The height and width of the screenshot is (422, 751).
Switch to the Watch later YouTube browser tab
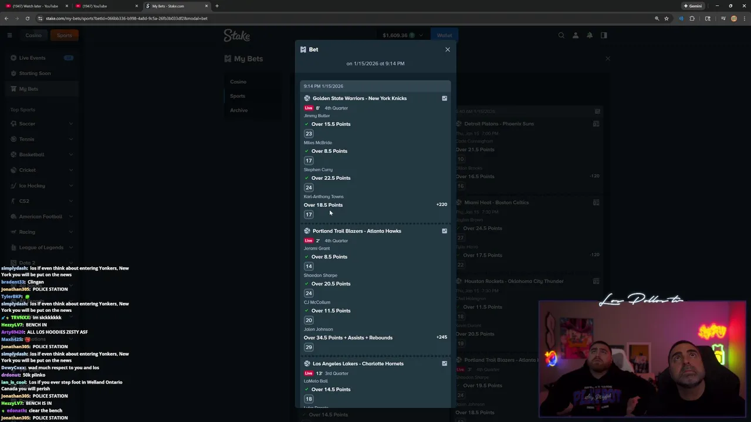pyautogui.click(x=37, y=6)
